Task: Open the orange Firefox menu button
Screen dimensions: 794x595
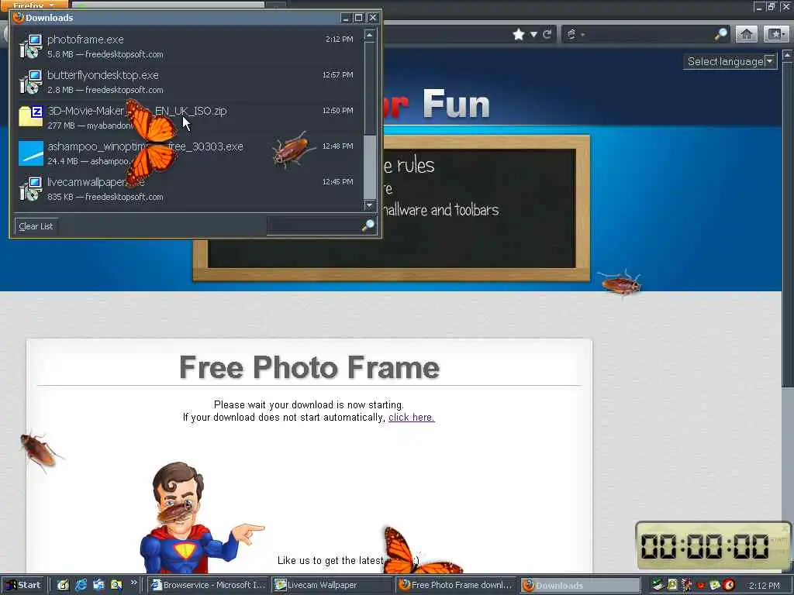Action: pyautogui.click(x=34, y=5)
